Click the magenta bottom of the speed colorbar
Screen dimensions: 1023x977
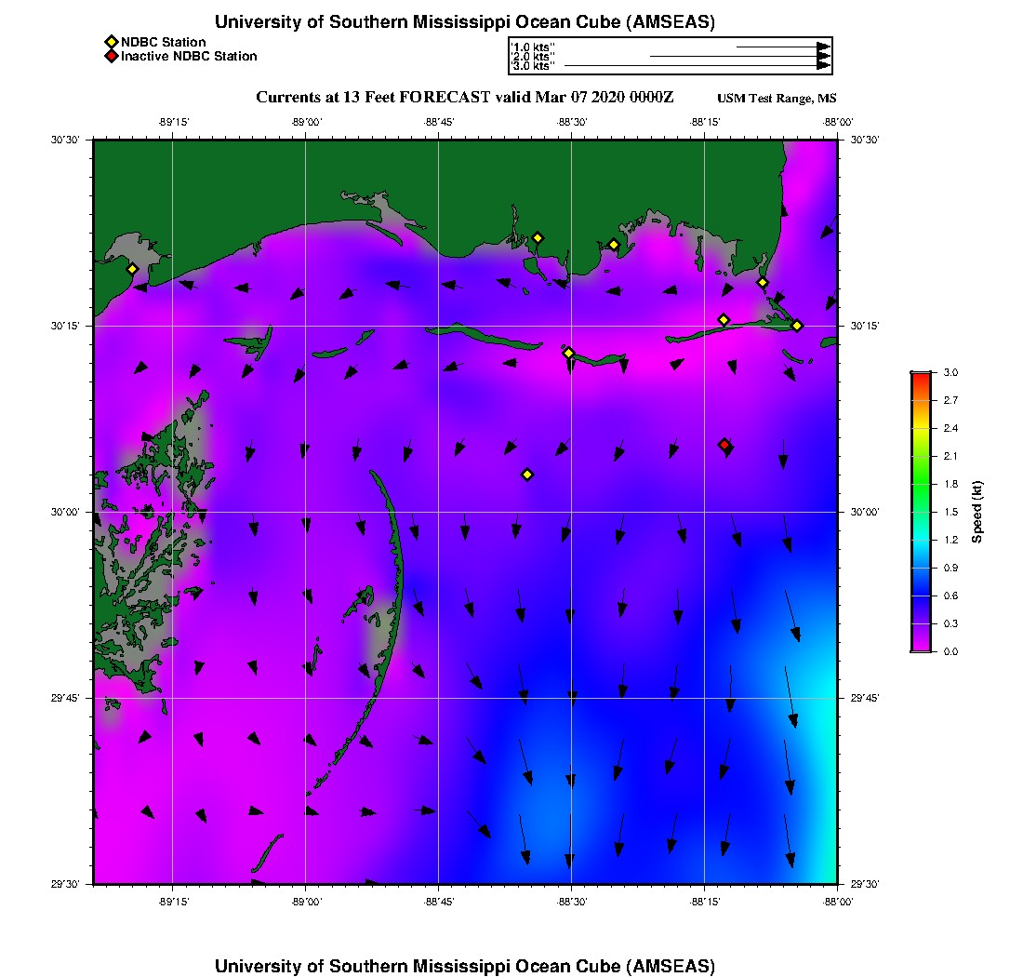(x=920, y=647)
